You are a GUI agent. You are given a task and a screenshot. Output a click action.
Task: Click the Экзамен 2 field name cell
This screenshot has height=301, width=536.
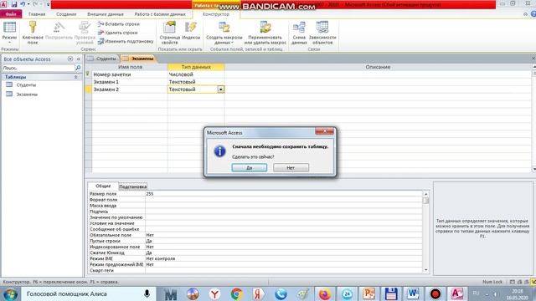[x=130, y=89]
